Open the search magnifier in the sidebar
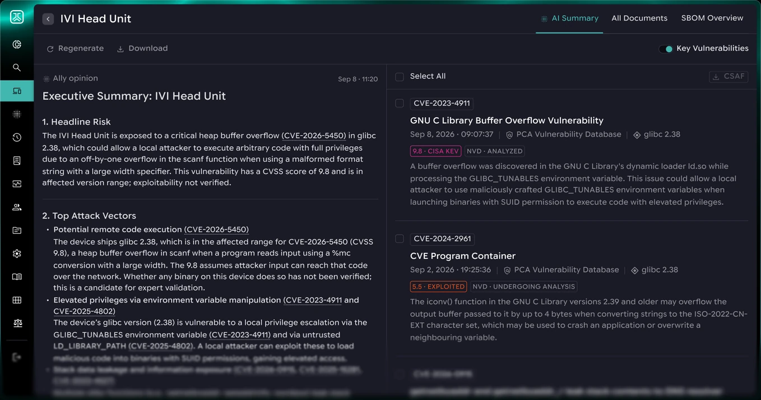Viewport: 761px width, 400px height. click(17, 68)
